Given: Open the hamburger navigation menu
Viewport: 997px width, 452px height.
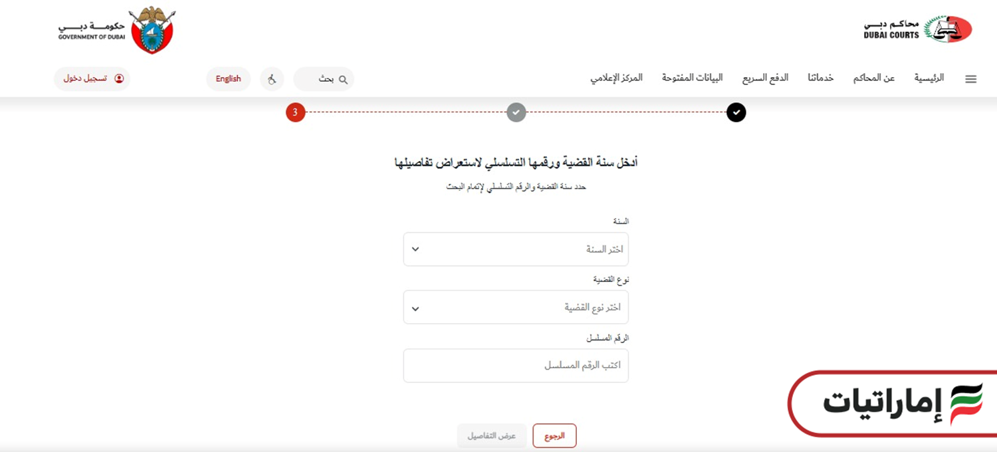Looking at the screenshot, I should 970,78.
